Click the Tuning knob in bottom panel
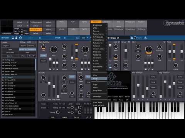185x138 pixels. coord(58,112)
